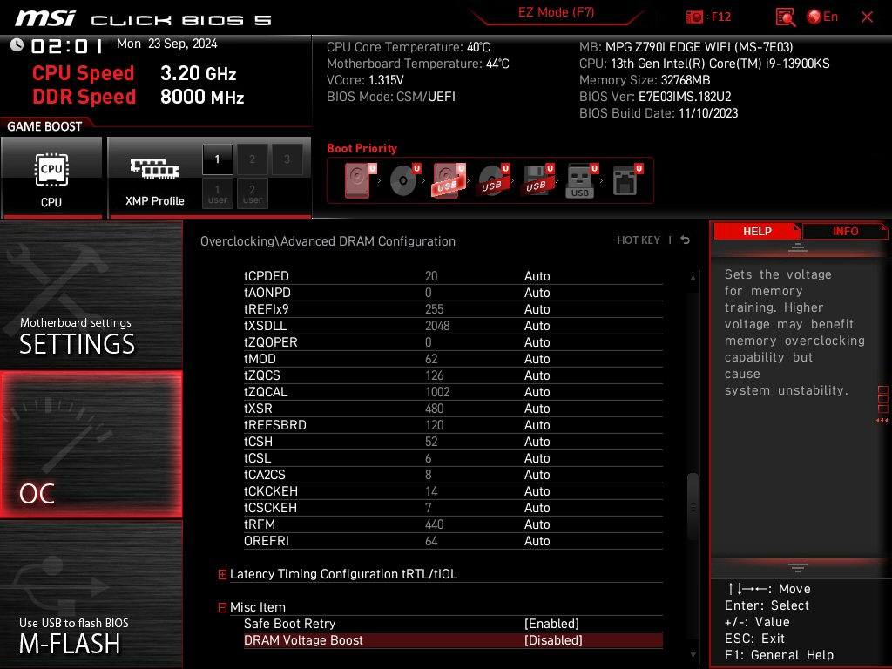Select the tZQCAL timing row

[453, 392]
